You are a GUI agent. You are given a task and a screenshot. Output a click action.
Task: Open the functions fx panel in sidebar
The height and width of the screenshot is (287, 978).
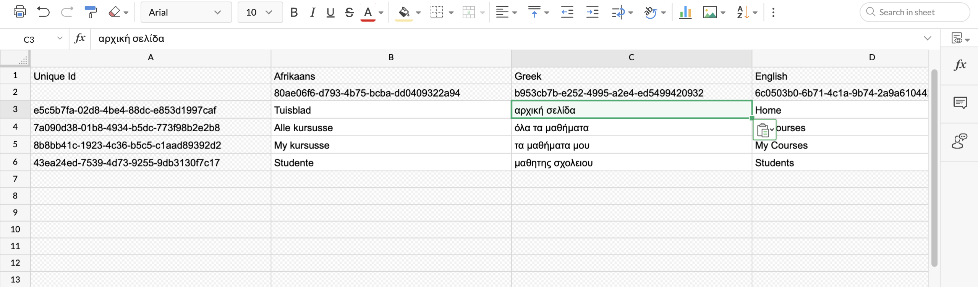960,65
